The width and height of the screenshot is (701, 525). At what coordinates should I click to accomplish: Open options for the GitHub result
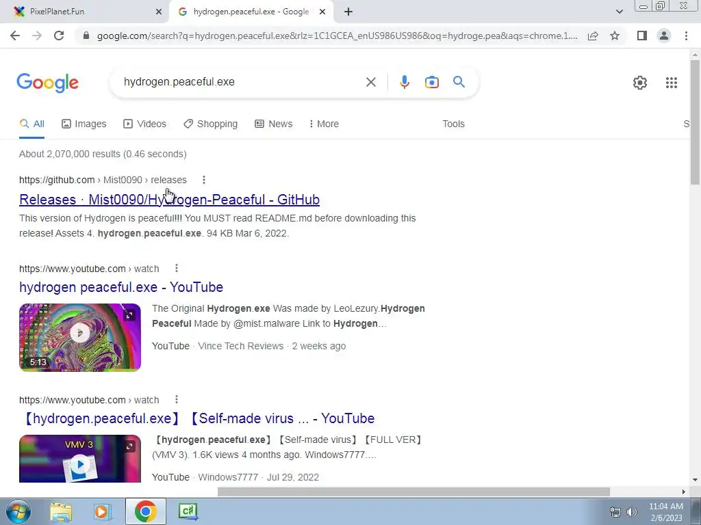pyautogui.click(x=204, y=180)
